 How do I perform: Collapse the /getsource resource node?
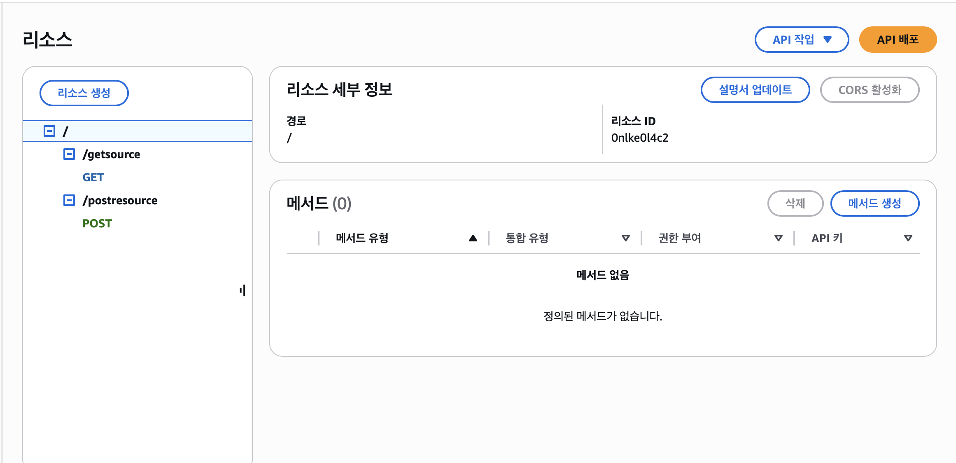pos(69,154)
